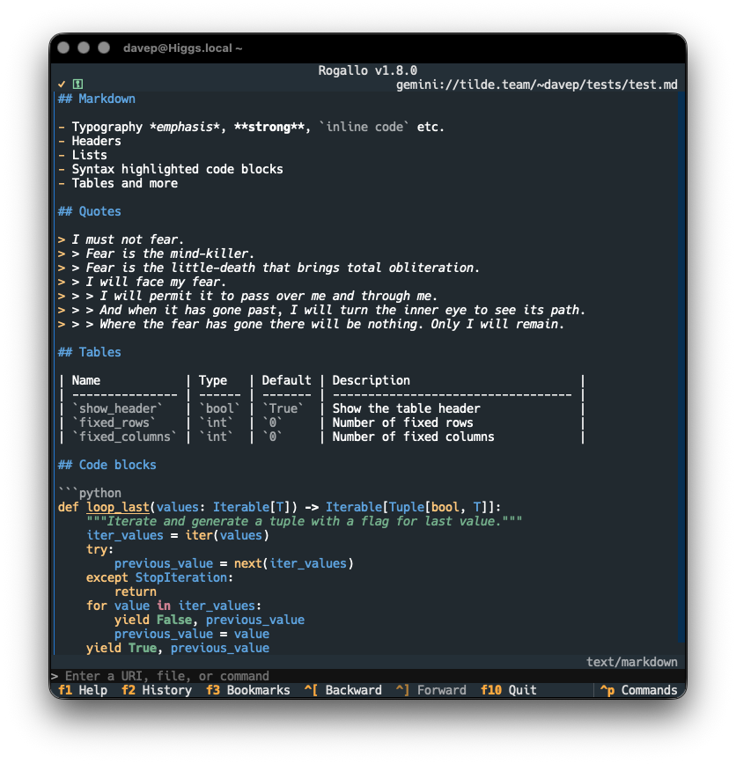Open History from the f2 footer item

157,690
